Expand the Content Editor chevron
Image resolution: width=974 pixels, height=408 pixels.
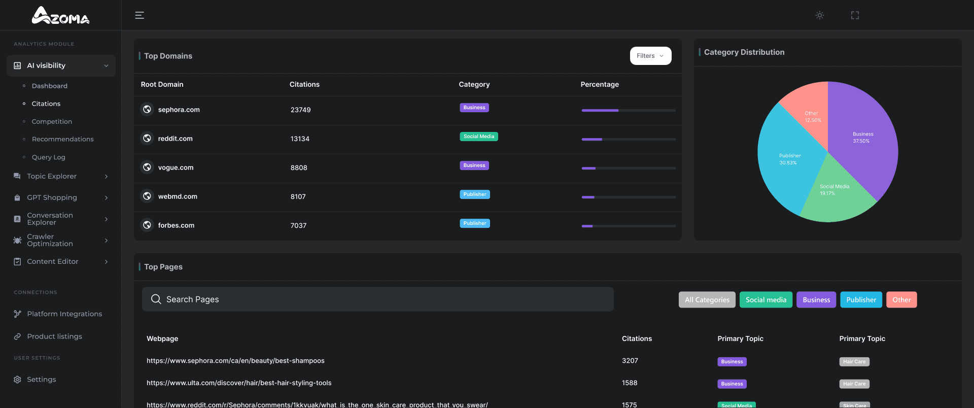coord(106,261)
